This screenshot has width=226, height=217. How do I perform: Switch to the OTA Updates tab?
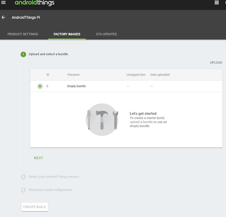coord(106,34)
